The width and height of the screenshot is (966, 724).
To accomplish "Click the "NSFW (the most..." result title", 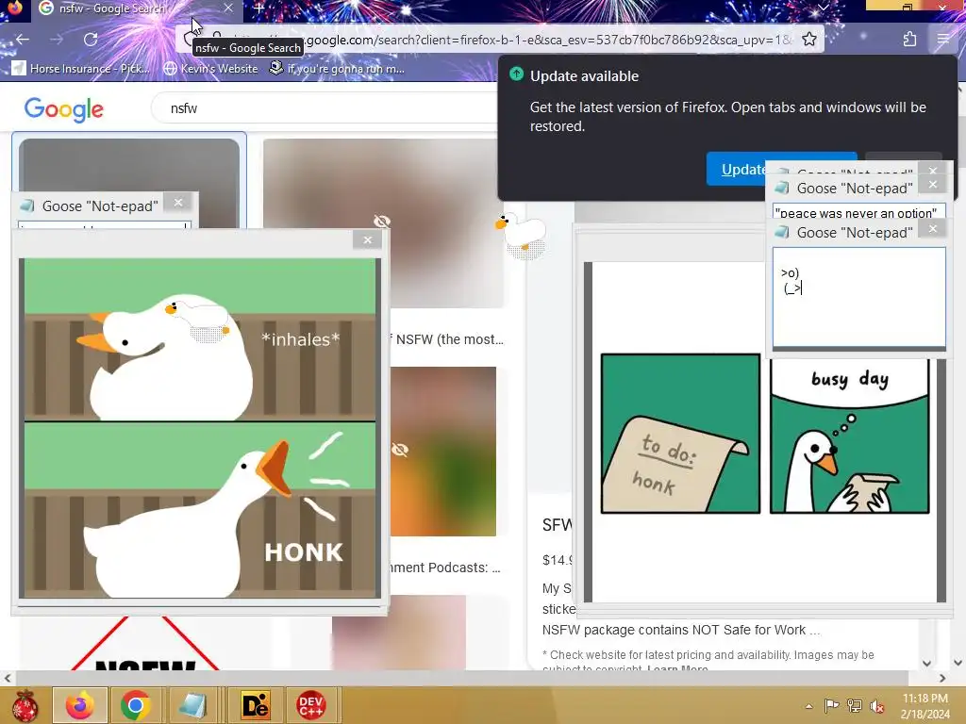I will [449, 339].
